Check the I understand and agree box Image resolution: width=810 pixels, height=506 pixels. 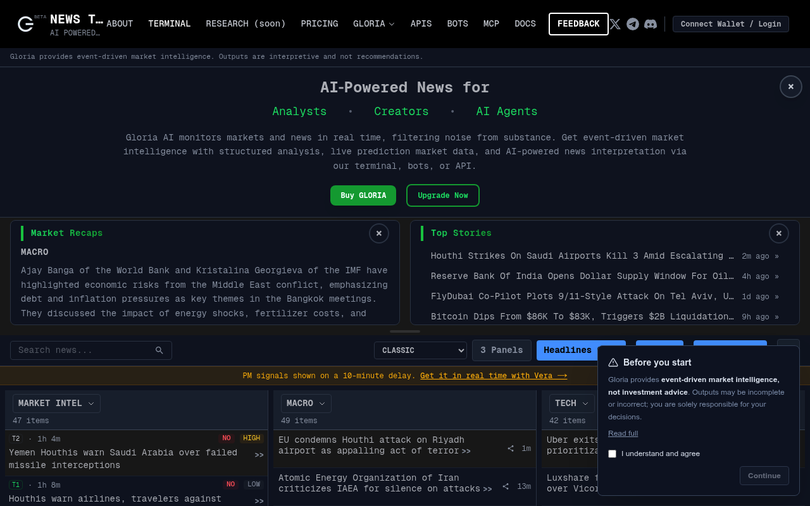click(x=612, y=454)
